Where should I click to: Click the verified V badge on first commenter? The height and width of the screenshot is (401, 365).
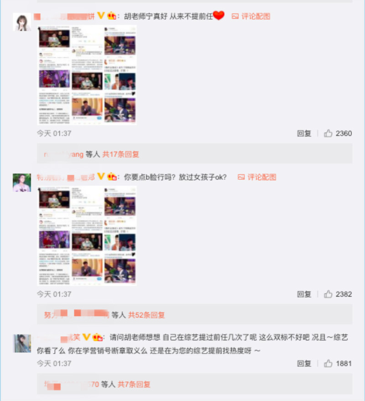coord(101,16)
